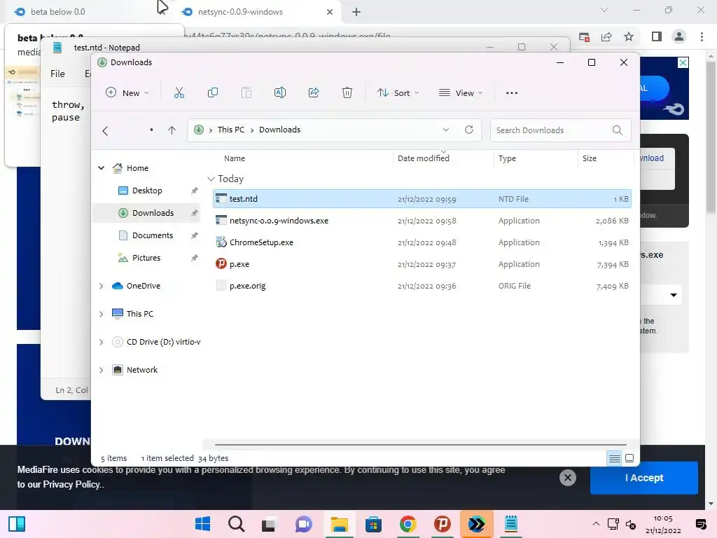This screenshot has width=717, height=538.
Task: Switch to the beta below 0.0 tab
Action: point(87,12)
